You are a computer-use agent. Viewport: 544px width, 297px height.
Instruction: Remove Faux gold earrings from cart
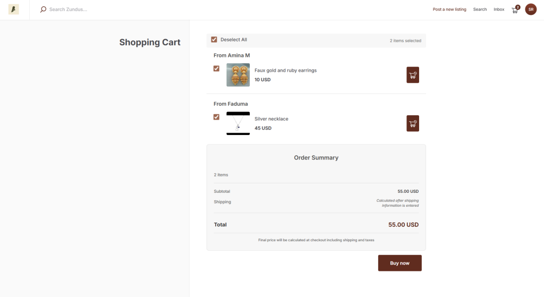(413, 75)
